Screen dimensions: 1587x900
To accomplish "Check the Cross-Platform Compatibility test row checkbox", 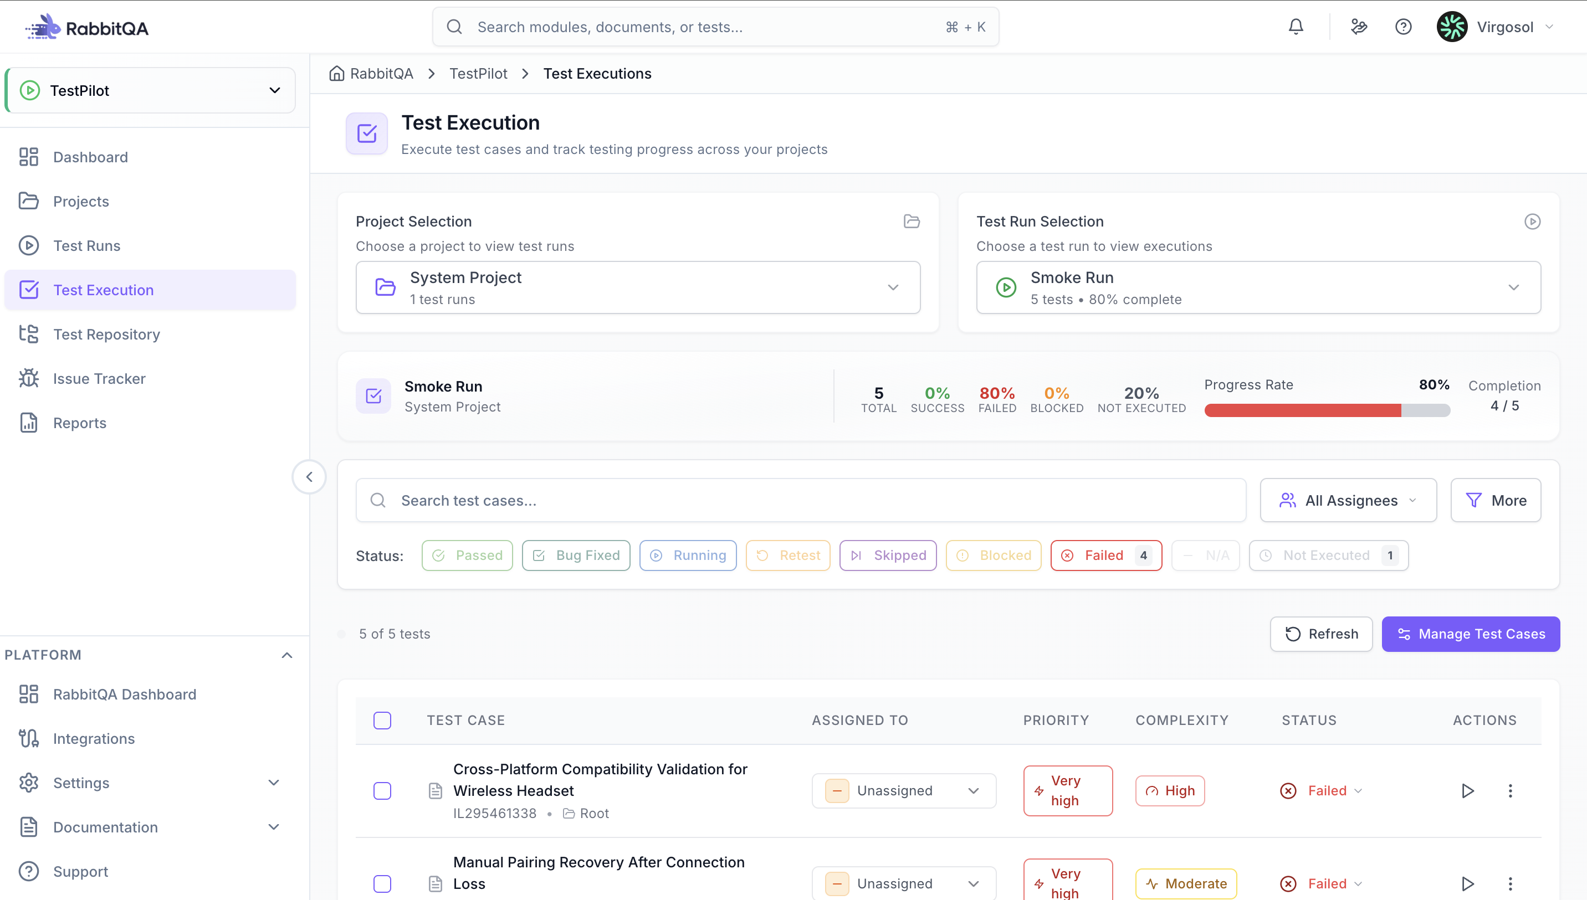I will (382, 790).
